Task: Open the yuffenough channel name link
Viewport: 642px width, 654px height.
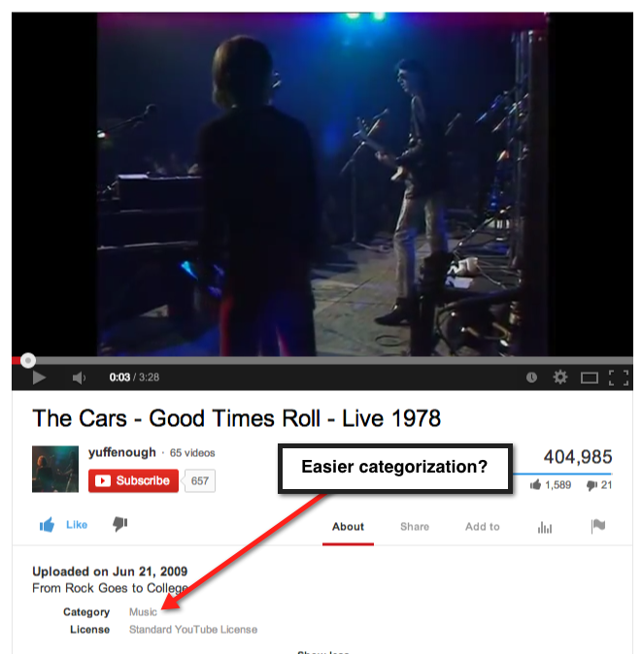Action: [121, 452]
